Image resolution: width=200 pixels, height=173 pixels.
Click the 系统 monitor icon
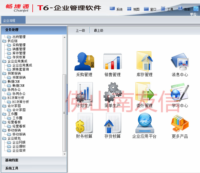(112, 9)
